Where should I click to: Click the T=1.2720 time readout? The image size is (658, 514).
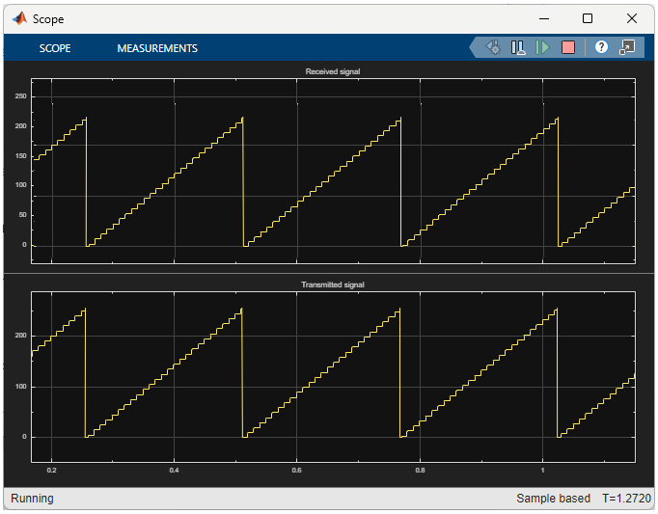626,499
